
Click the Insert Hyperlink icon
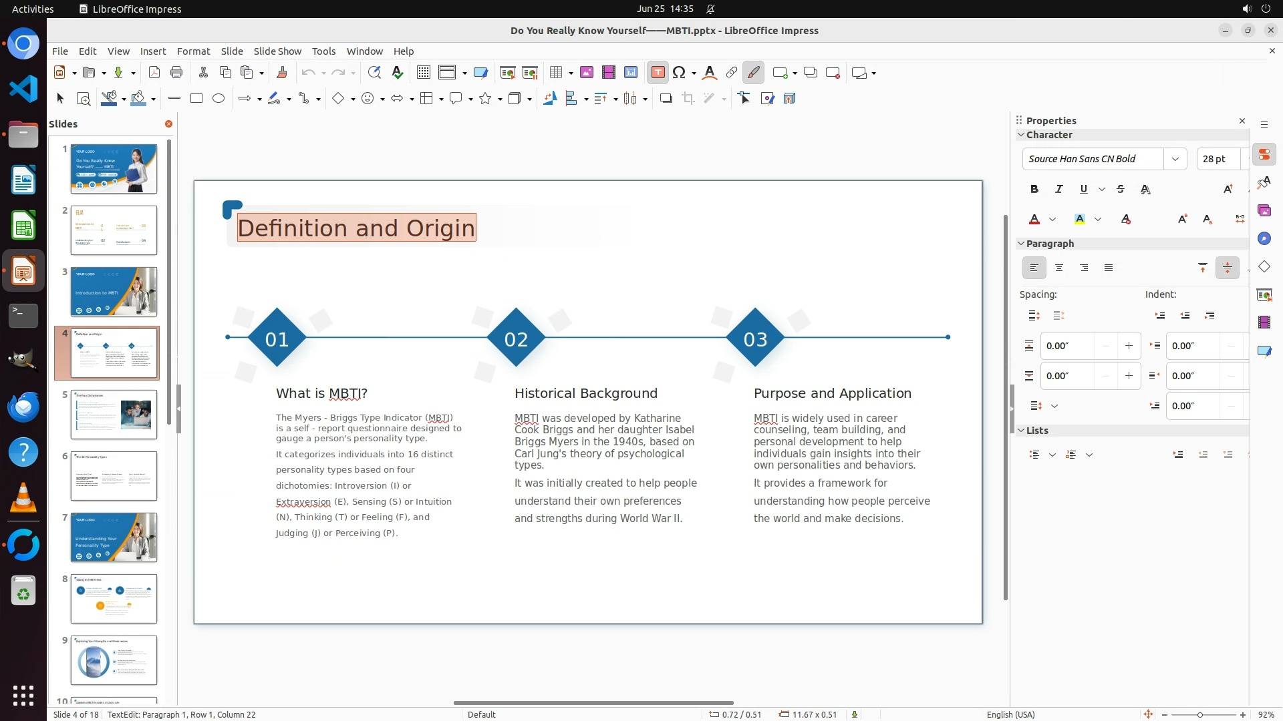[731, 73]
